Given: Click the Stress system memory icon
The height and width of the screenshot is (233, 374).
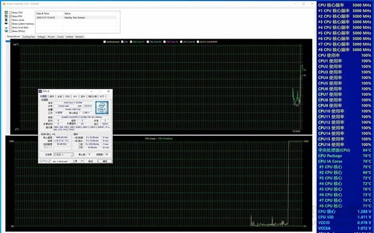Looking at the screenshot, I should [x=6, y=23].
